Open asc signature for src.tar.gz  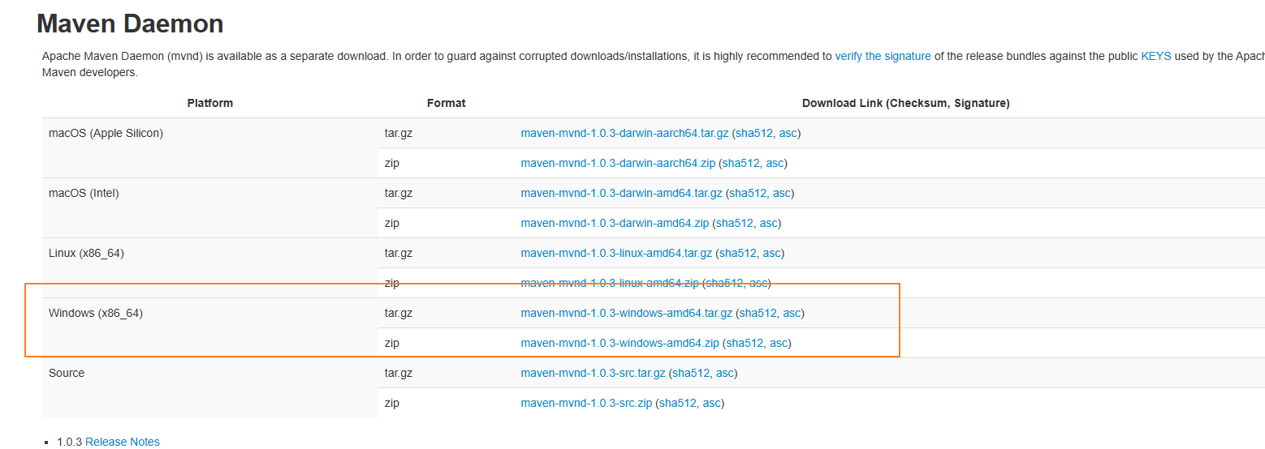725,373
